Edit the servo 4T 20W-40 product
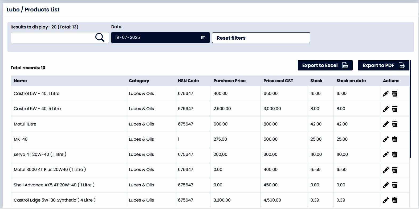Image resolution: width=419 pixels, height=209 pixels. (x=386, y=154)
